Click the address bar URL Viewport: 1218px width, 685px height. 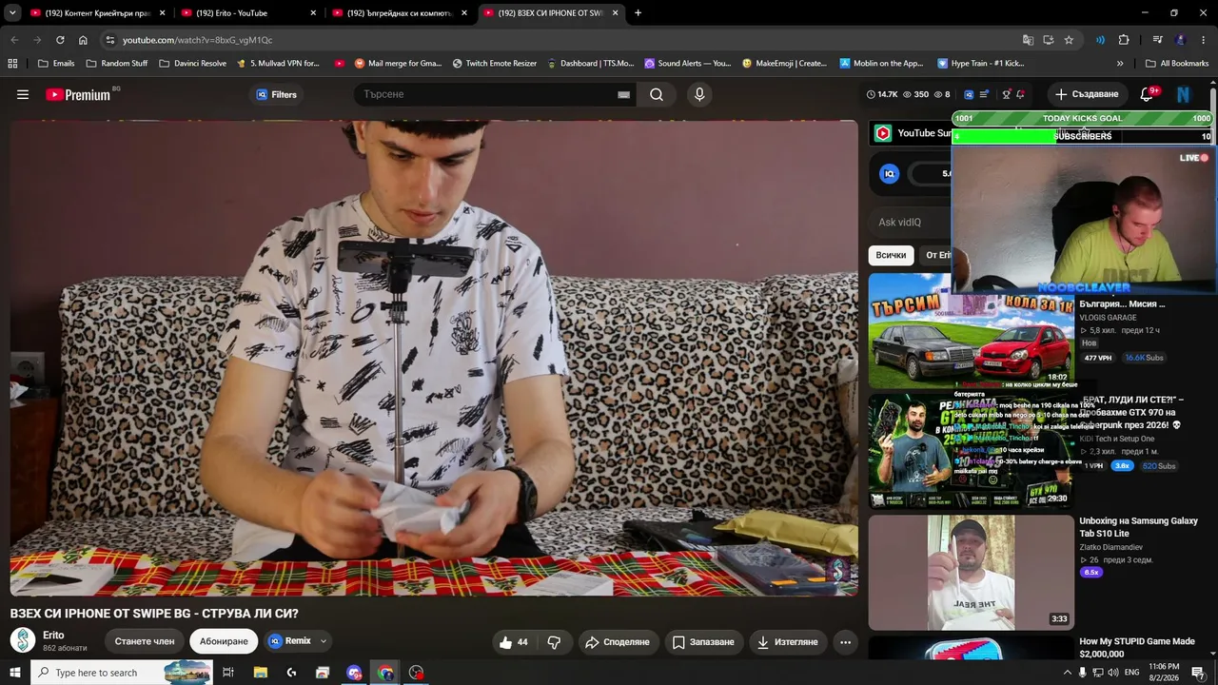click(197, 40)
